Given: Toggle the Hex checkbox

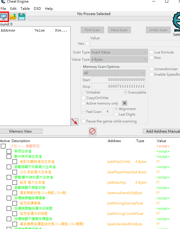Looking at the screenshot, I should point(88,44).
